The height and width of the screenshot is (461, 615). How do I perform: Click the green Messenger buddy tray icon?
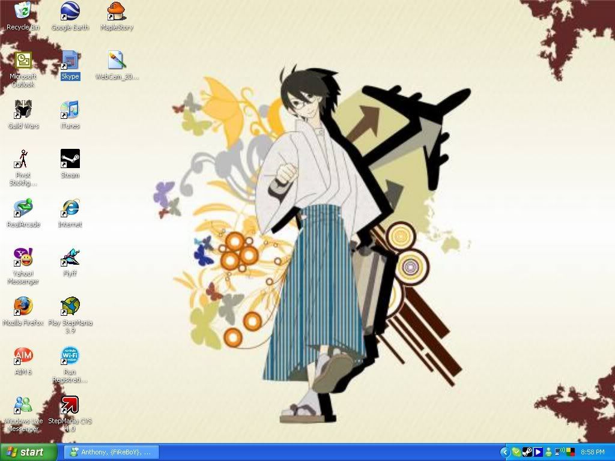(x=549, y=453)
